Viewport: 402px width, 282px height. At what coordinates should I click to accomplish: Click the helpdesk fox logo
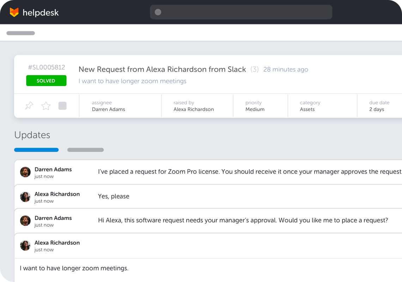click(x=14, y=12)
